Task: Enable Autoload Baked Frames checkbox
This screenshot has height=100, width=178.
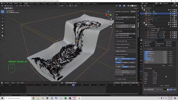Action: [x=116, y=75]
